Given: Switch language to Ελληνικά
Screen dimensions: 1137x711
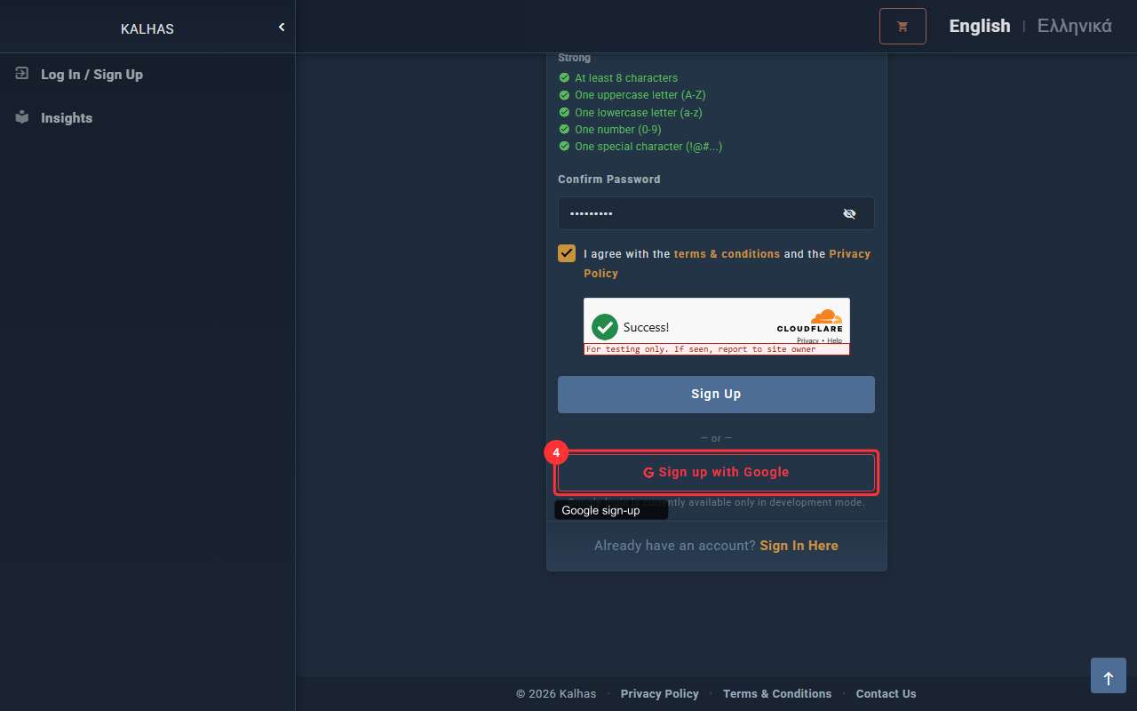Looking at the screenshot, I should [x=1074, y=26].
